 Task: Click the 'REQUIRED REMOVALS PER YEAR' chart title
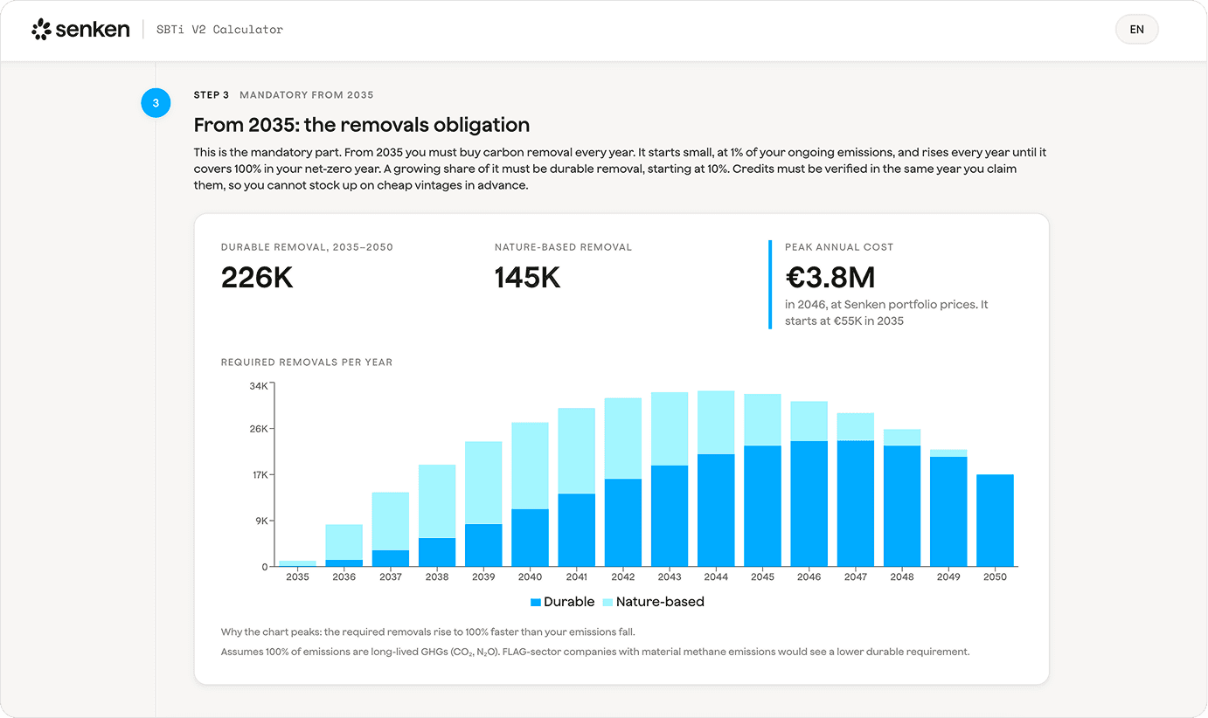pos(307,362)
